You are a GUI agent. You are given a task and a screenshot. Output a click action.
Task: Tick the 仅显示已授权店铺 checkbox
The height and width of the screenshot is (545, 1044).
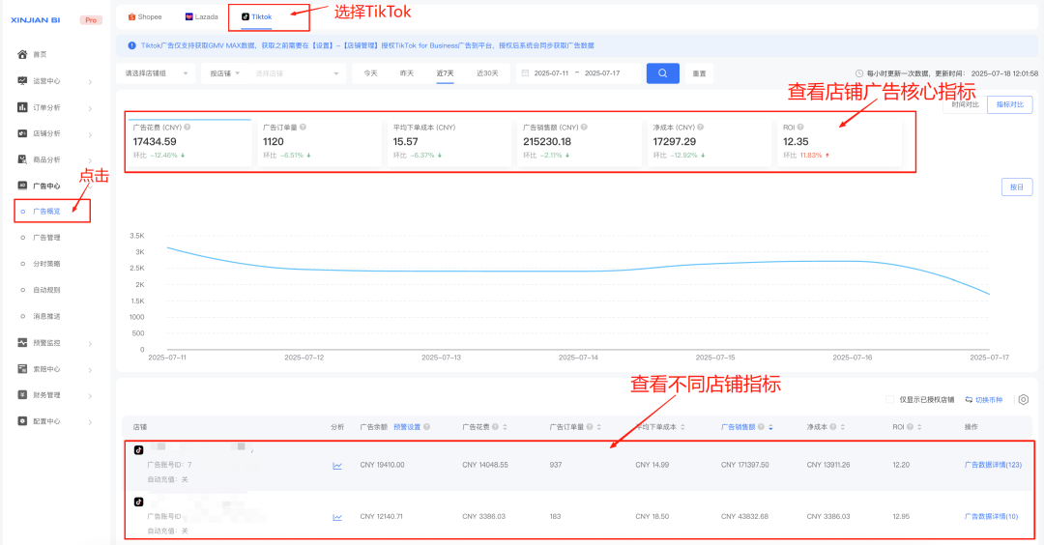point(890,399)
